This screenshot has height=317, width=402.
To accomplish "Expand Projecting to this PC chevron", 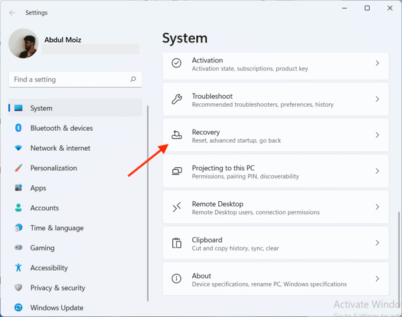I will pos(377,171).
